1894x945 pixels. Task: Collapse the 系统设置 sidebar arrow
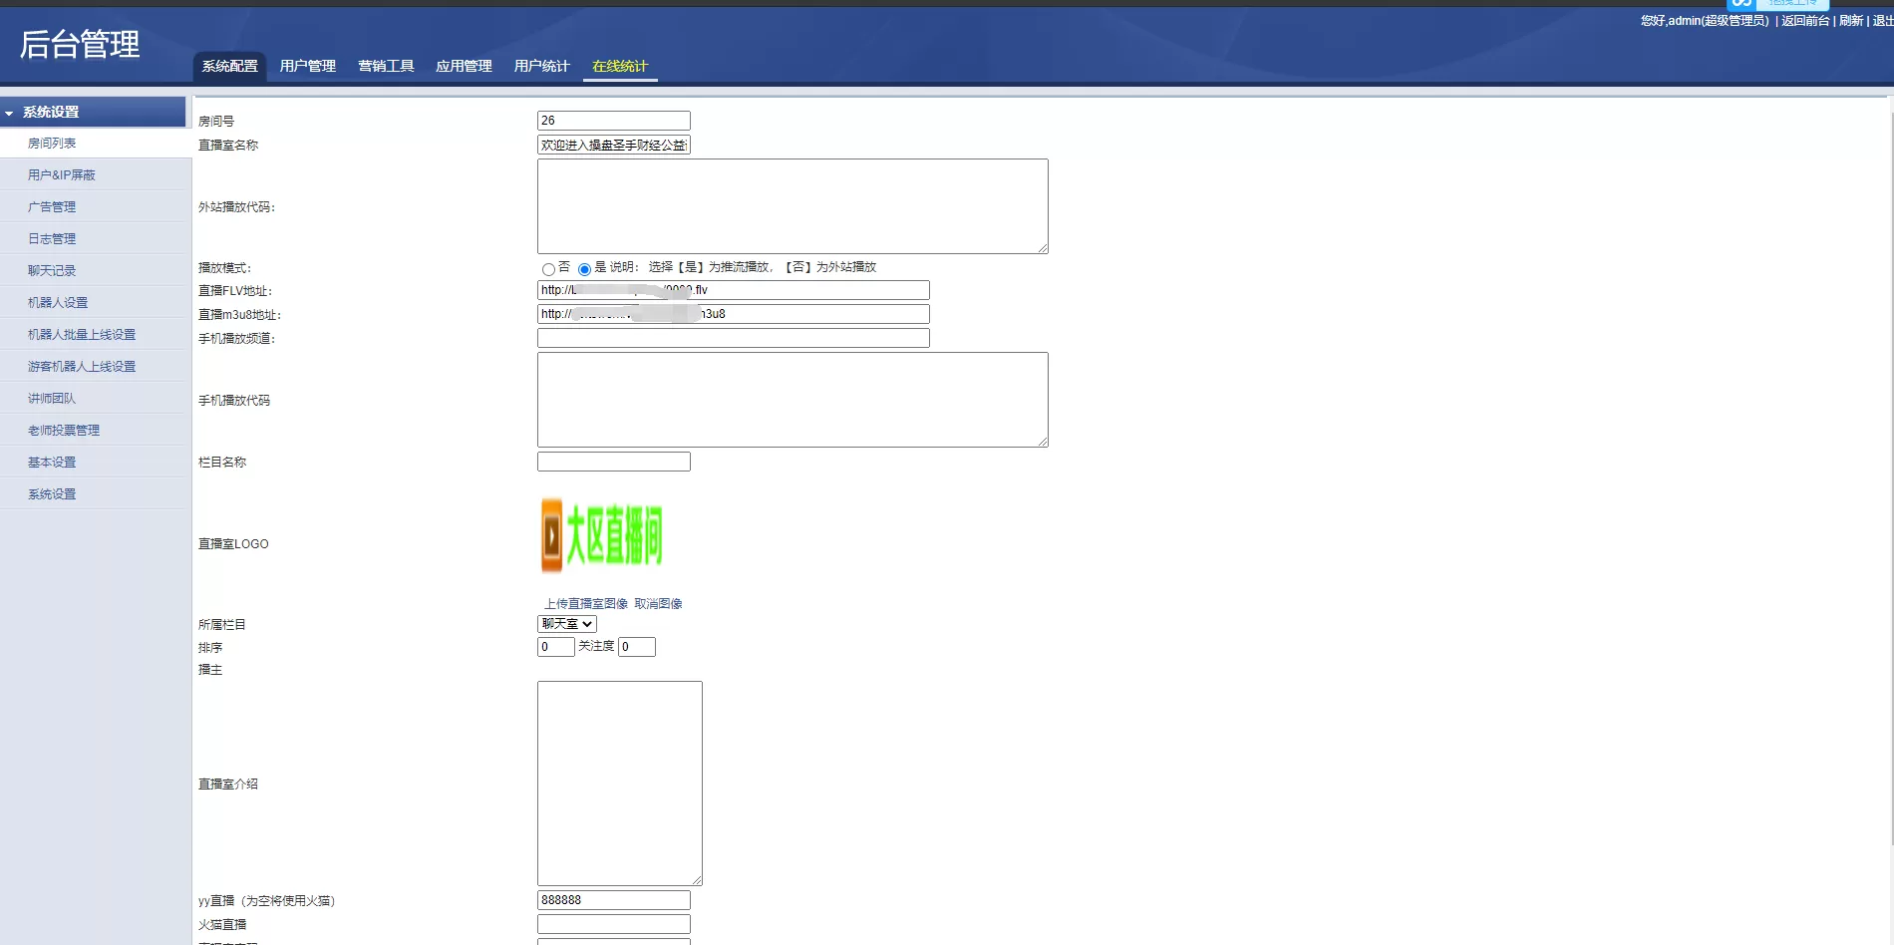pos(9,113)
